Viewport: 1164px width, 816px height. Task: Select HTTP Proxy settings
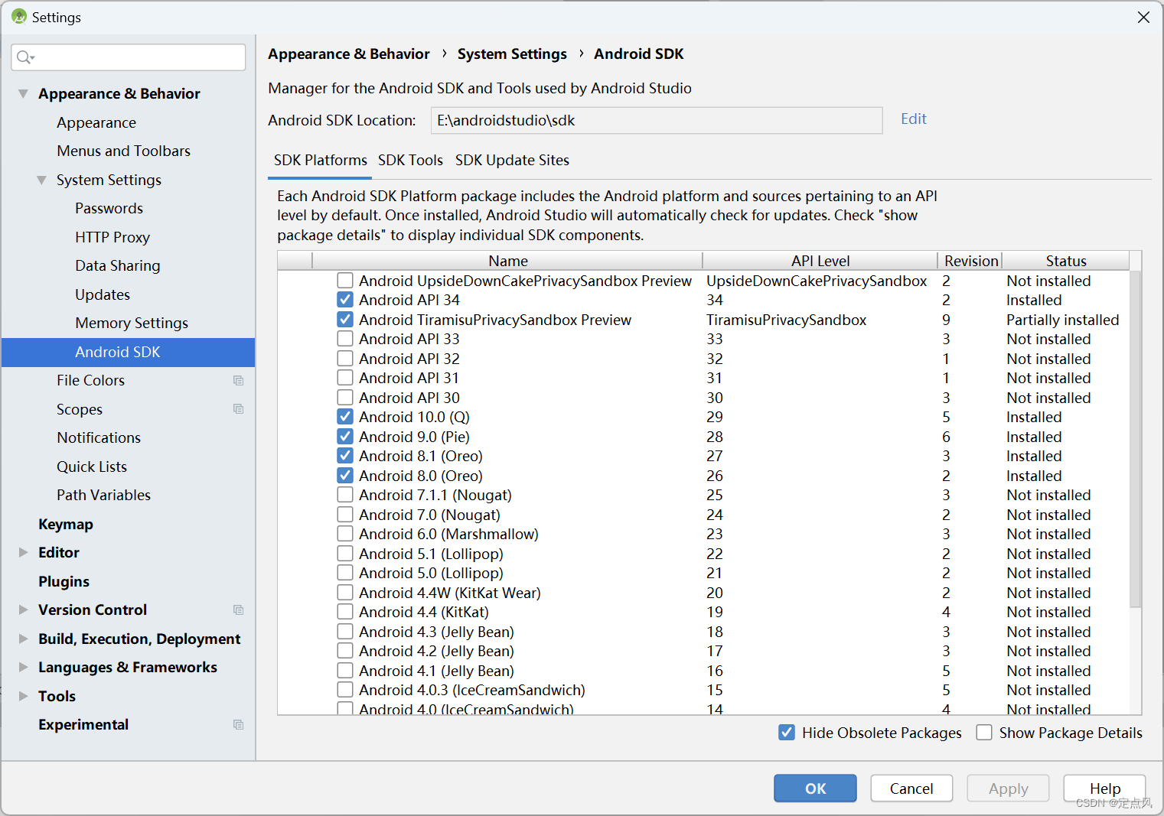pos(112,237)
